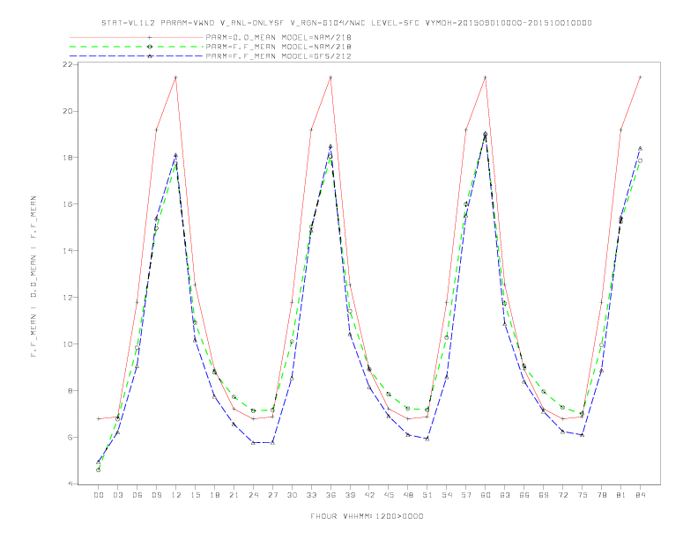
Task: Click the x-axis tick label 30
Action: [292, 495]
